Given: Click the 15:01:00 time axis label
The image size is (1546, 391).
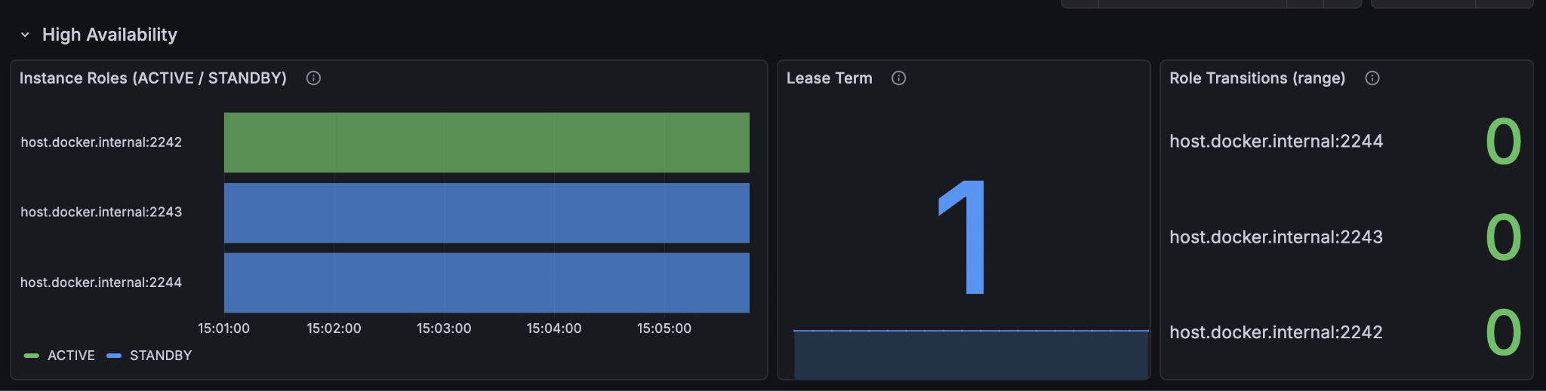Looking at the screenshot, I should tap(223, 328).
